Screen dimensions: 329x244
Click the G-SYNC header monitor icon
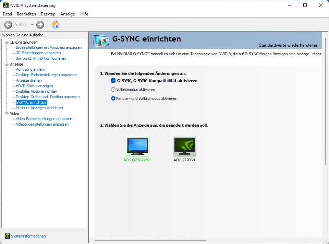pos(101,40)
